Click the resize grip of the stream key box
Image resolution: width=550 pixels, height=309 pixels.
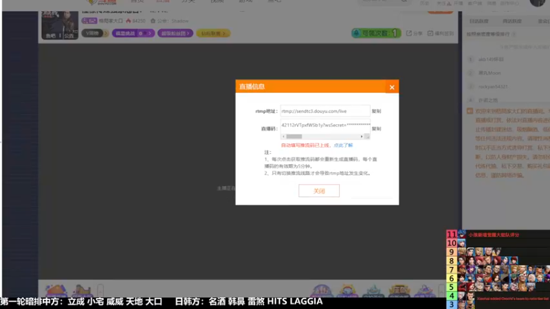click(367, 137)
